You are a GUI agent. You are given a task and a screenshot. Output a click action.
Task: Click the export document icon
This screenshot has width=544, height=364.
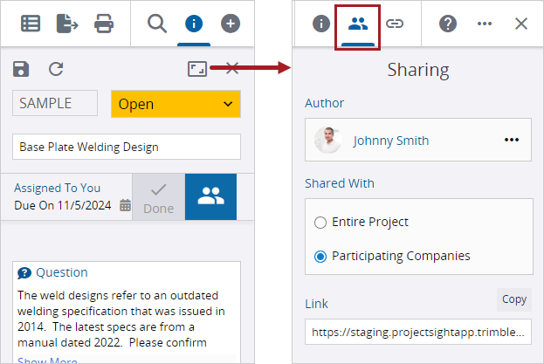pyautogui.click(x=67, y=24)
